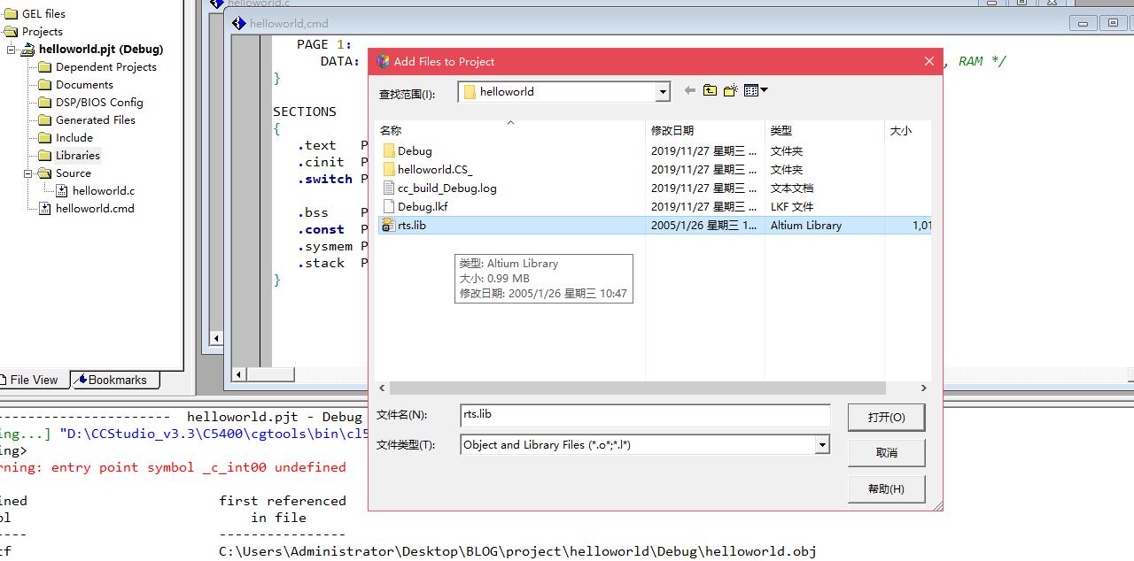Screen dimensions: 1134x561
Task: Create a new folder via toolbar icon
Action: (x=730, y=90)
